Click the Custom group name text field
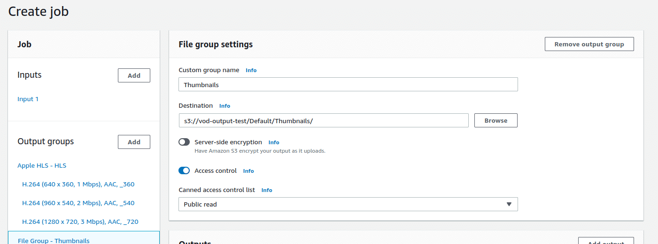This screenshot has width=658, height=244. [348, 85]
